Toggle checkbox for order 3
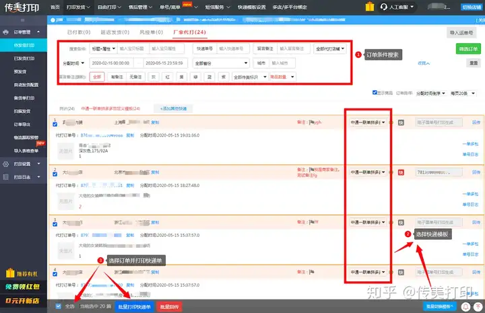 point(55,224)
